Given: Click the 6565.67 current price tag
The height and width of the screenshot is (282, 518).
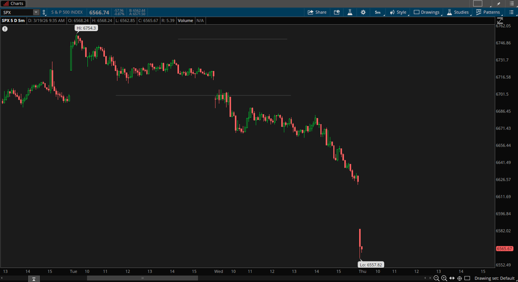Looking at the screenshot, I should point(504,249).
